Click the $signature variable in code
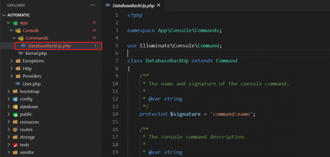This screenshot has height=157, width=330. point(185,114)
